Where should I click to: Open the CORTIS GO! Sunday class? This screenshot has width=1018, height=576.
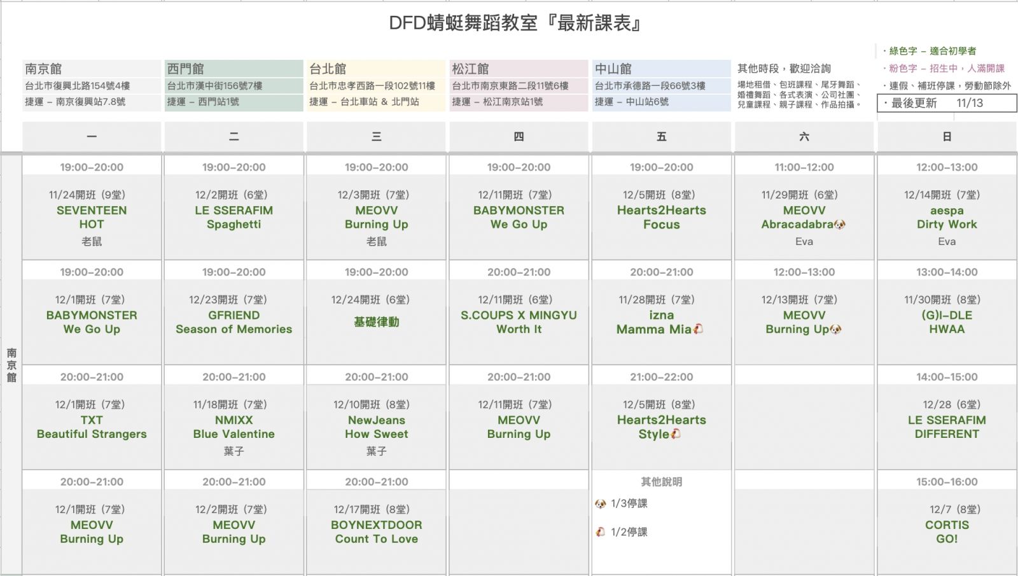click(947, 531)
